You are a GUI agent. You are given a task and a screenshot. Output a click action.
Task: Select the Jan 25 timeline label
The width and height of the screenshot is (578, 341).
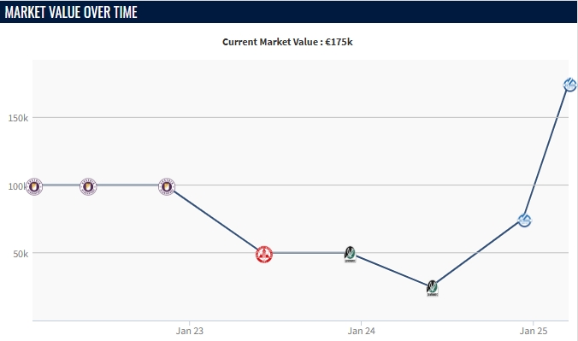pos(534,331)
